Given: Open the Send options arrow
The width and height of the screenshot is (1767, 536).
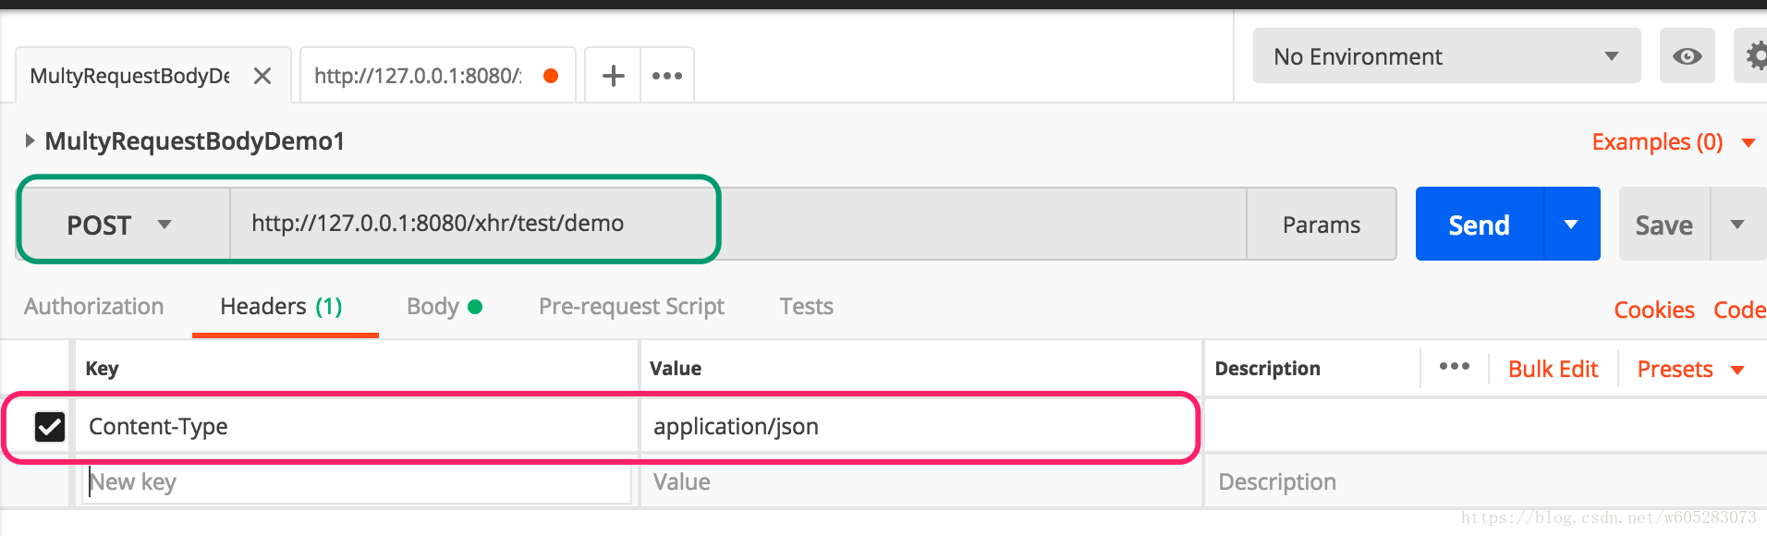Looking at the screenshot, I should [x=1571, y=225].
